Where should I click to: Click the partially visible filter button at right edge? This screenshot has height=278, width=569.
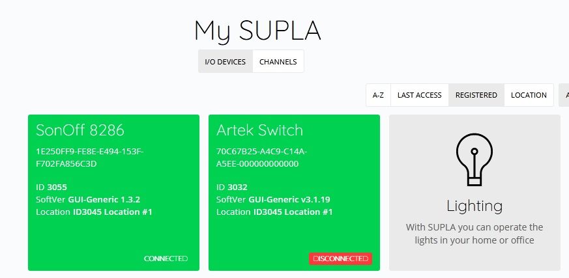click(564, 95)
